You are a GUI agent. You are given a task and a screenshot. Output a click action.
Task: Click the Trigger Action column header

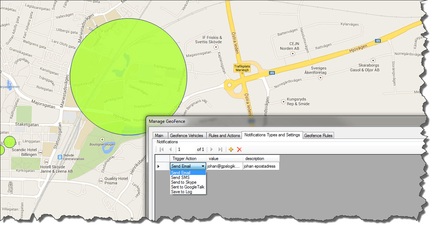click(x=188, y=159)
